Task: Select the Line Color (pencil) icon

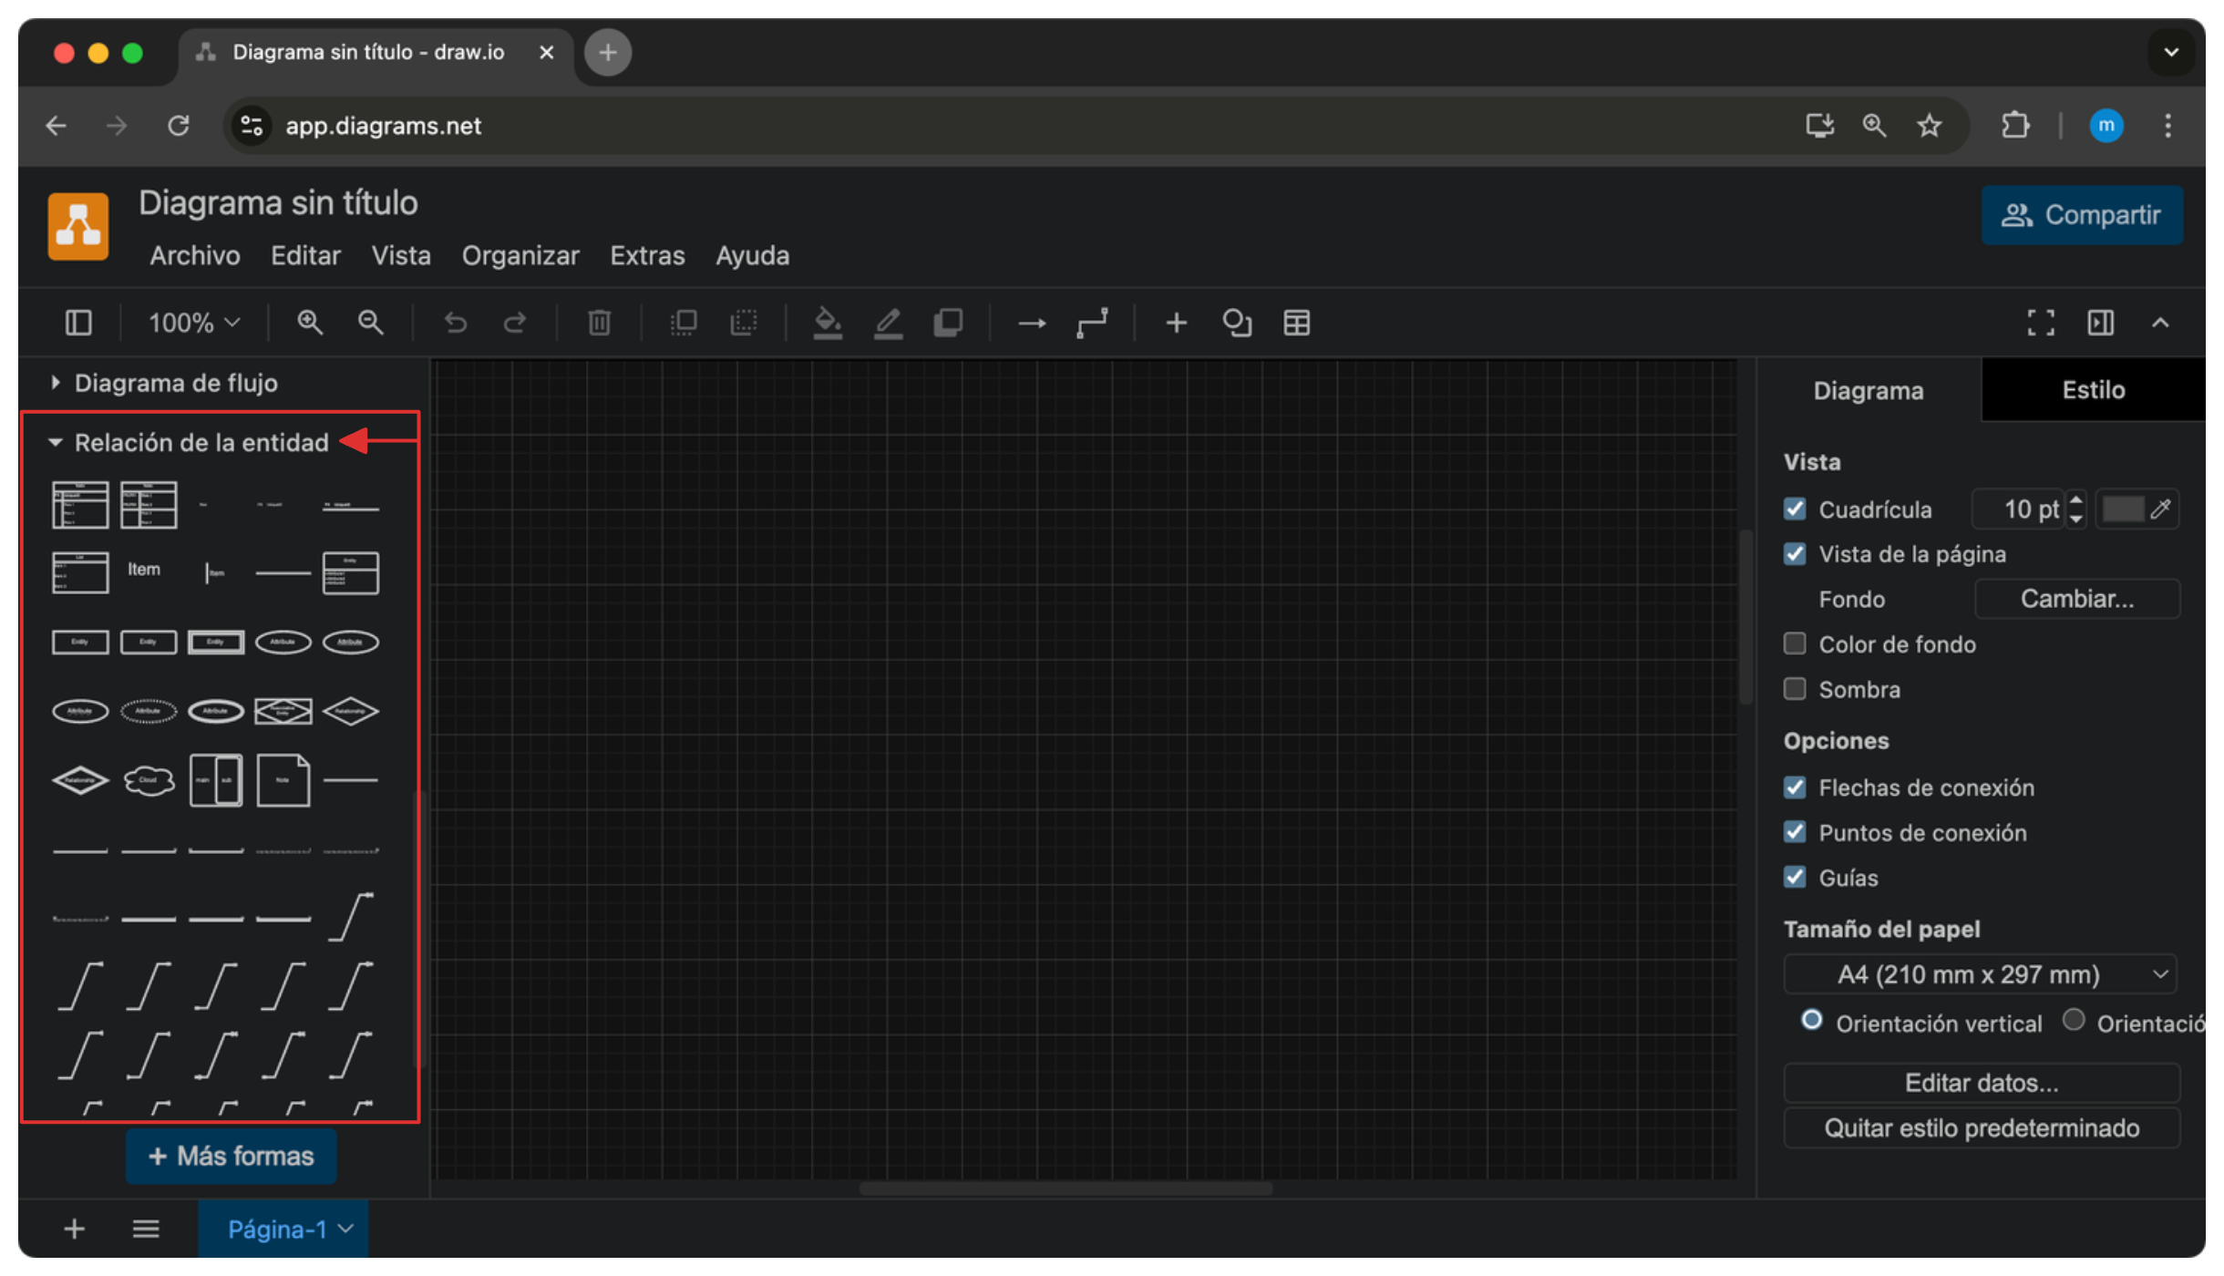Action: pos(889,323)
